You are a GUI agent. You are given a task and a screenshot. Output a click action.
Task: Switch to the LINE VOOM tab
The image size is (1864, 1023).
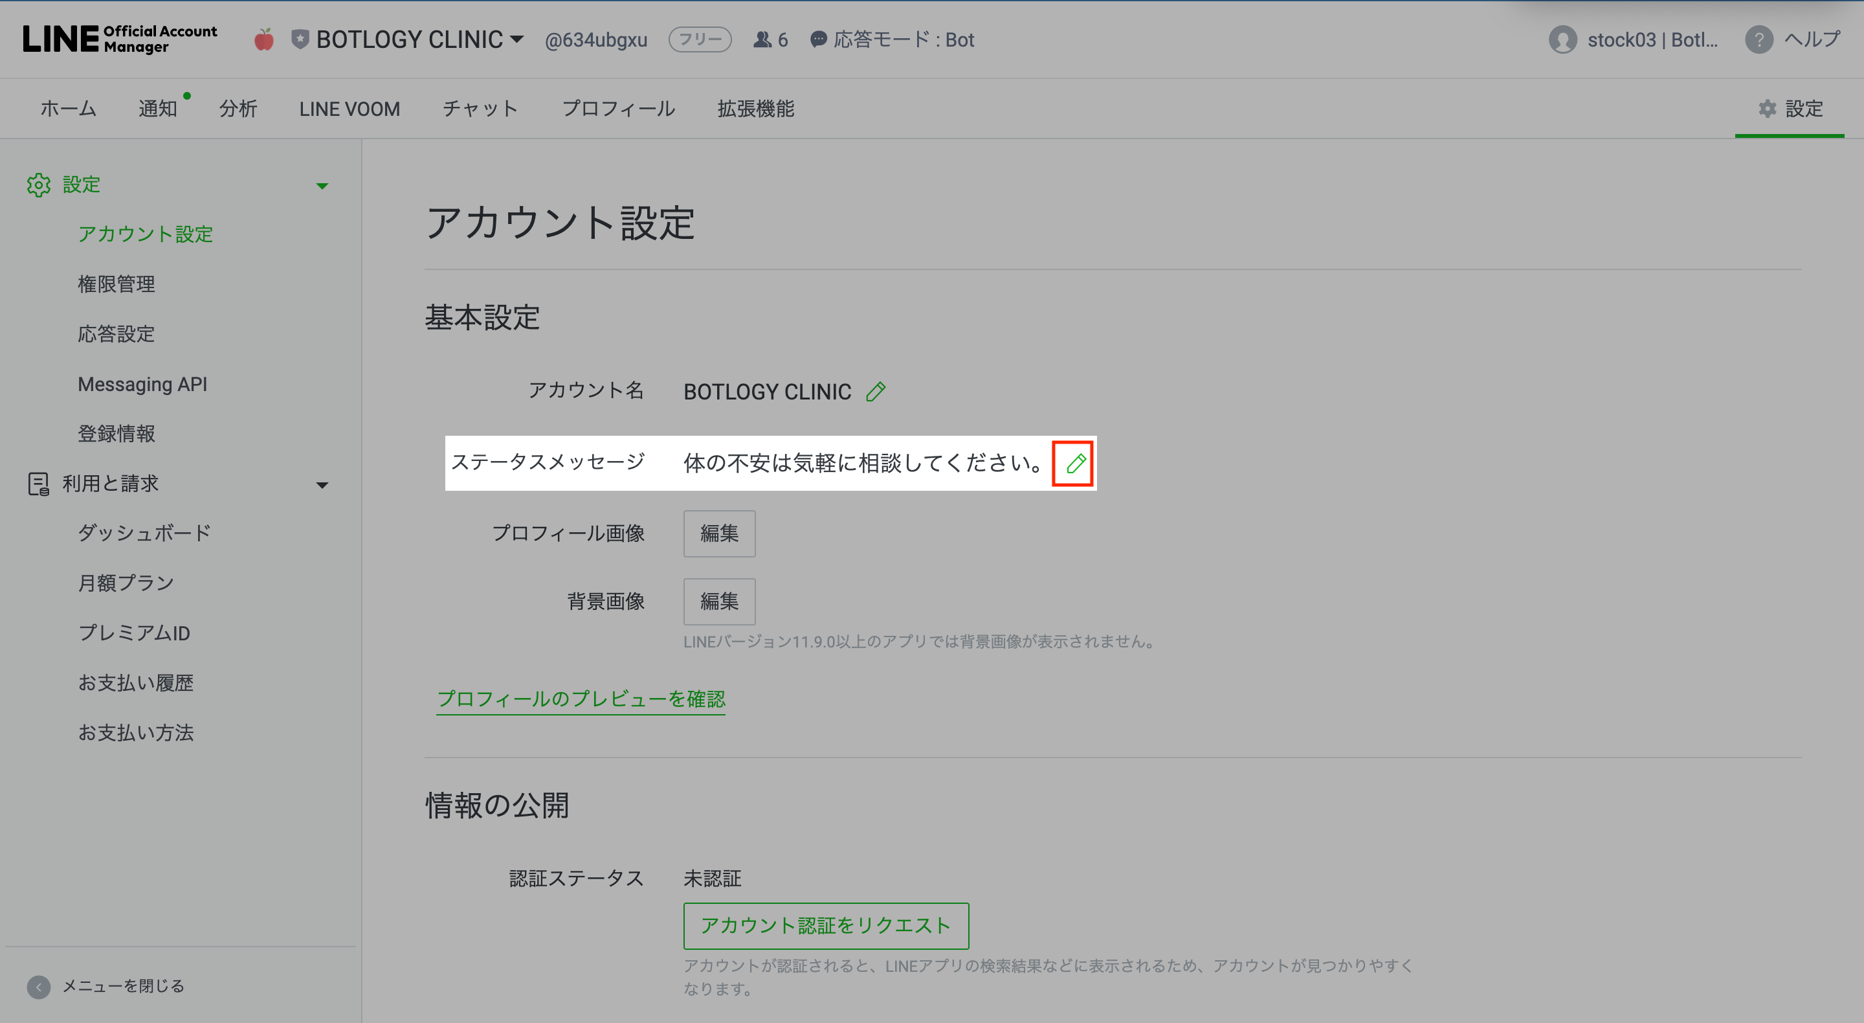coord(349,109)
